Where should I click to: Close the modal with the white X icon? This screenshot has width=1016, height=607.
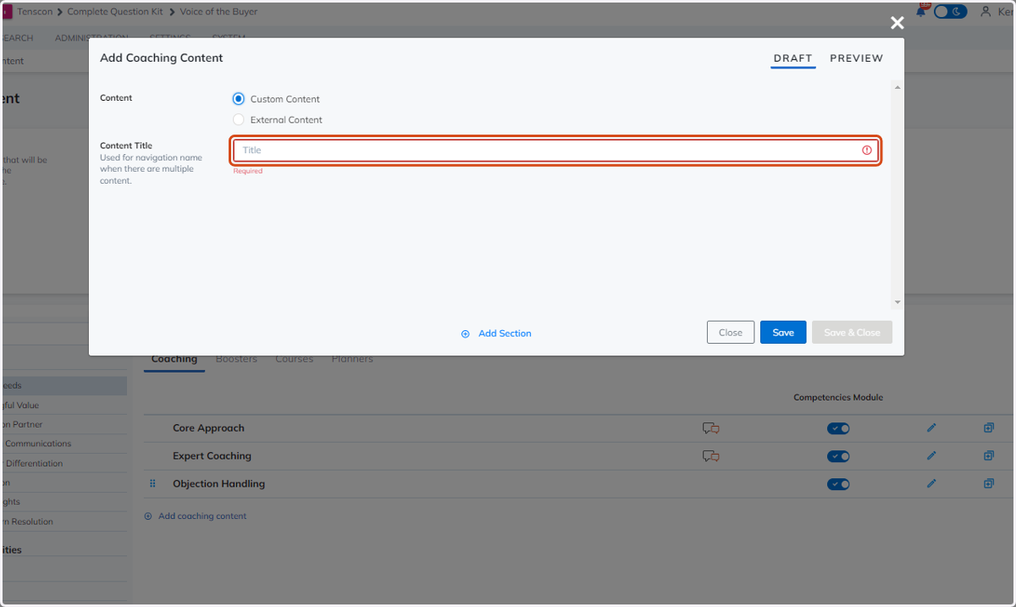[x=897, y=23]
